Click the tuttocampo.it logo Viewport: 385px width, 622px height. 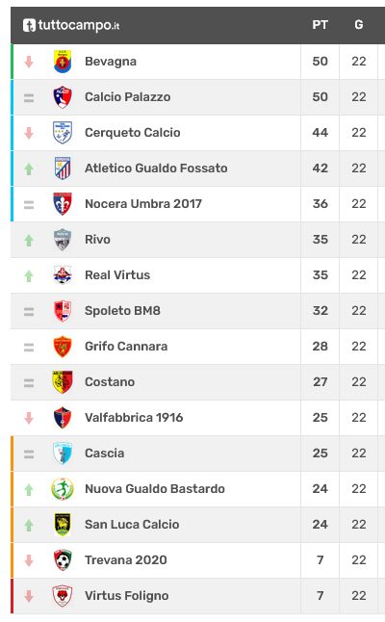click(x=71, y=25)
